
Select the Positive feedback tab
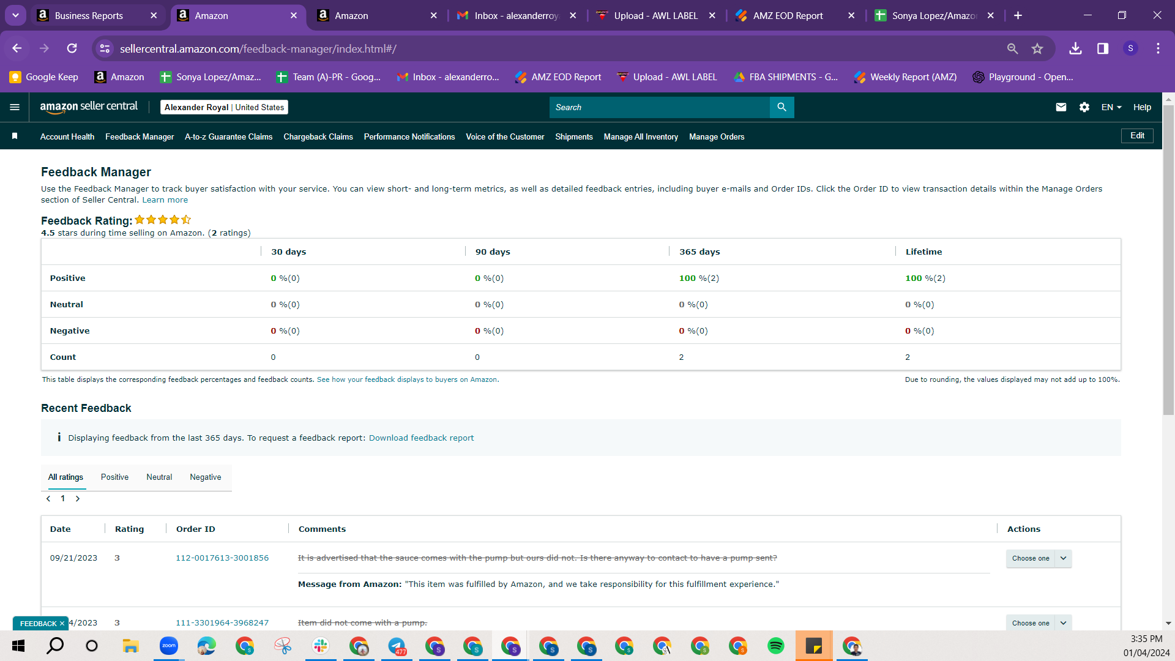pyautogui.click(x=114, y=477)
